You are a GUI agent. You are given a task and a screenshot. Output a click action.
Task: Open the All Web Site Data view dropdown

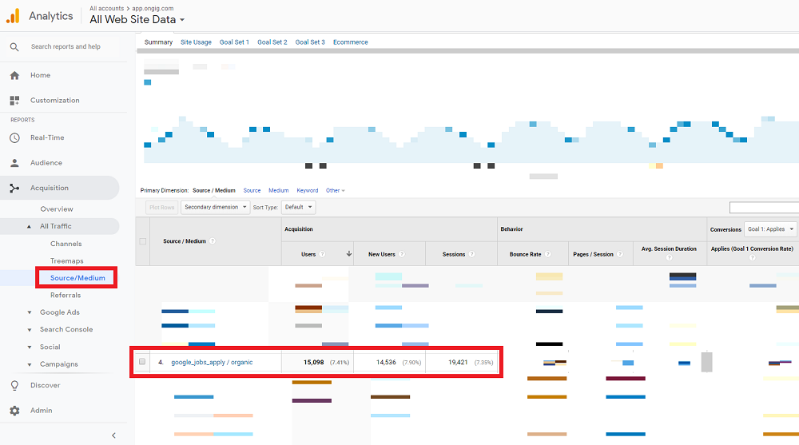click(x=137, y=19)
